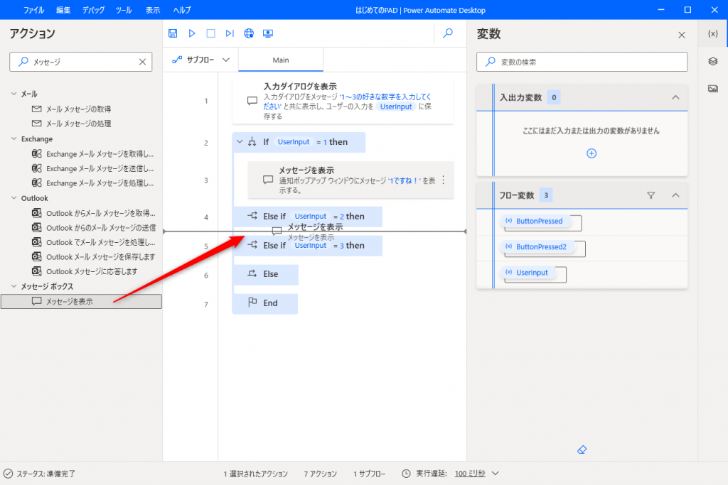Open the 編集 menu
728x485 pixels.
coord(63,10)
